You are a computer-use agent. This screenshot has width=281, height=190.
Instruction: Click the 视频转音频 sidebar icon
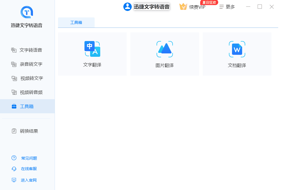tap(14, 92)
